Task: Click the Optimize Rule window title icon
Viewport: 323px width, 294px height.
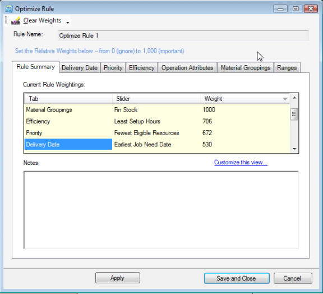Action: (x=9, y=8)
